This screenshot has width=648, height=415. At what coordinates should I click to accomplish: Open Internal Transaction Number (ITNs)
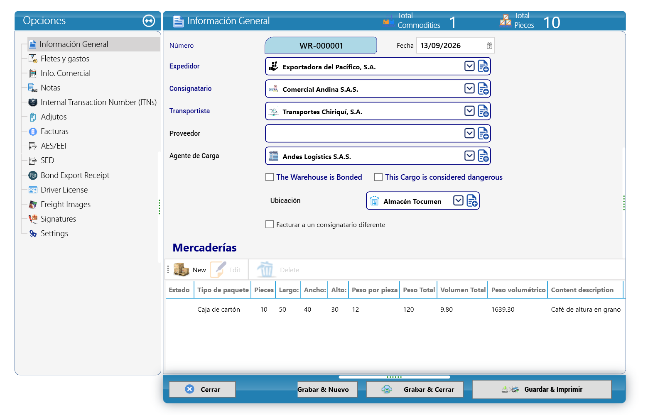point(92,103)
